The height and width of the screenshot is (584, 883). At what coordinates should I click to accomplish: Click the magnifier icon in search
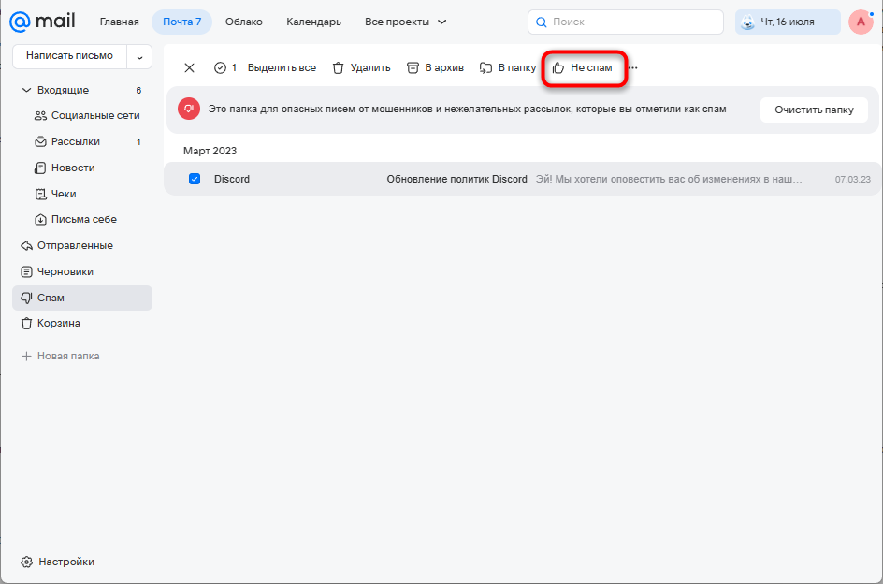(x=542, y=22)
